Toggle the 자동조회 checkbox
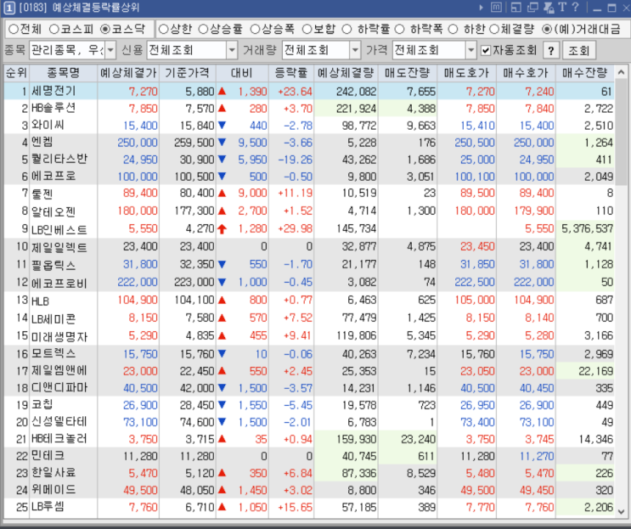This screenshot has height=529, width=631. 486,50
